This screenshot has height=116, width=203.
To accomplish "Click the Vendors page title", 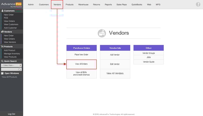I will (119, 33).
